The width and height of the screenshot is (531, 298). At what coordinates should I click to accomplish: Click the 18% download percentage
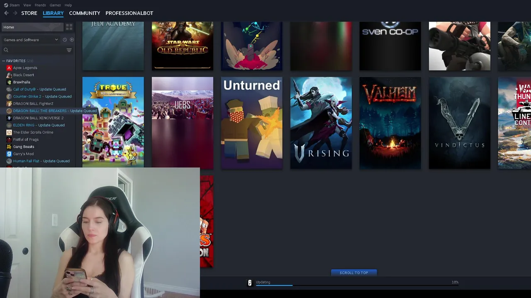point(455,282)
